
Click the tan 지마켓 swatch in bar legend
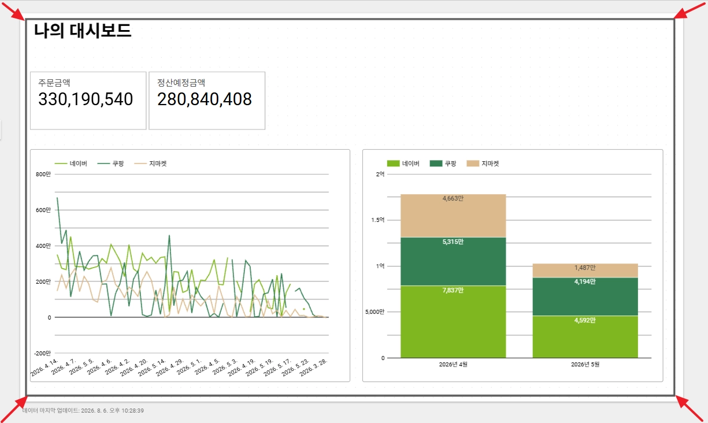pos(473,164)
